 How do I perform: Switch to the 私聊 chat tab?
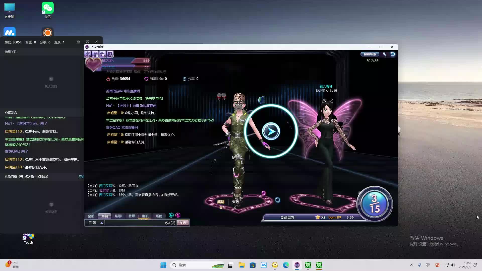(x=118, y=216)
